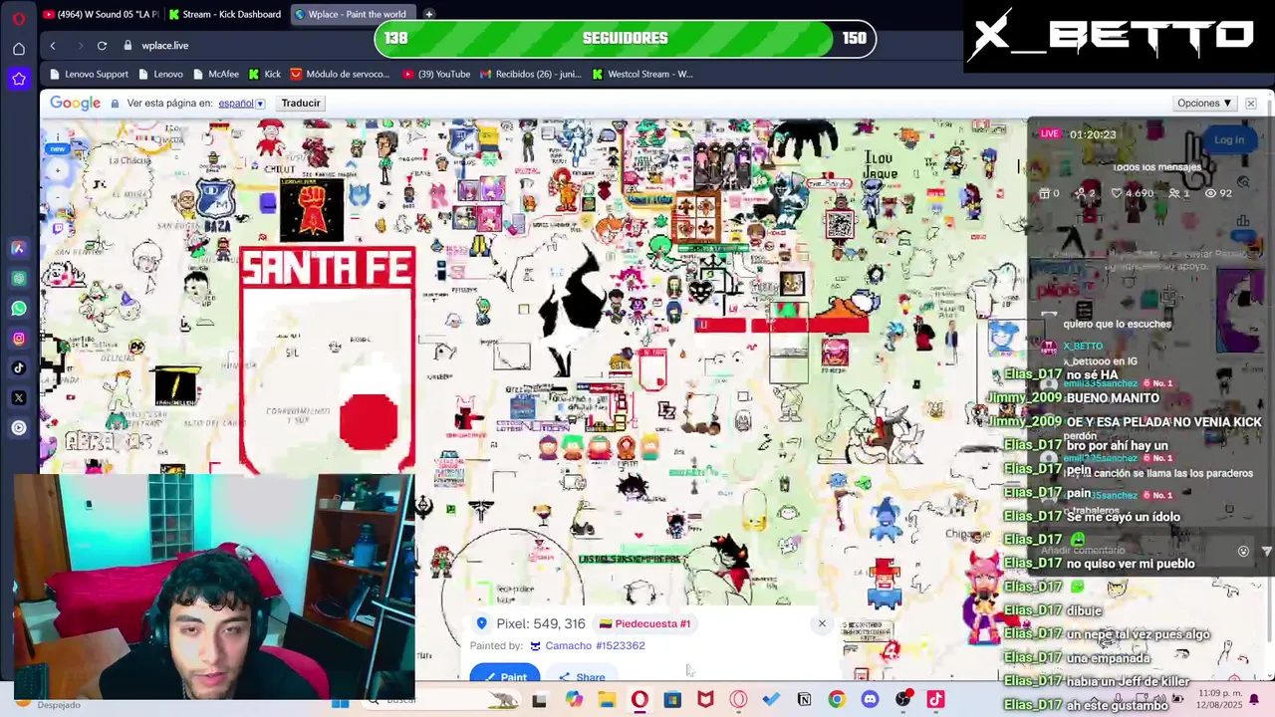Image resolution: width=1275 pixels, height=717 pixels.
Task: Open the Opciones dropdown in translate bar
Action: coord(1204,103)
